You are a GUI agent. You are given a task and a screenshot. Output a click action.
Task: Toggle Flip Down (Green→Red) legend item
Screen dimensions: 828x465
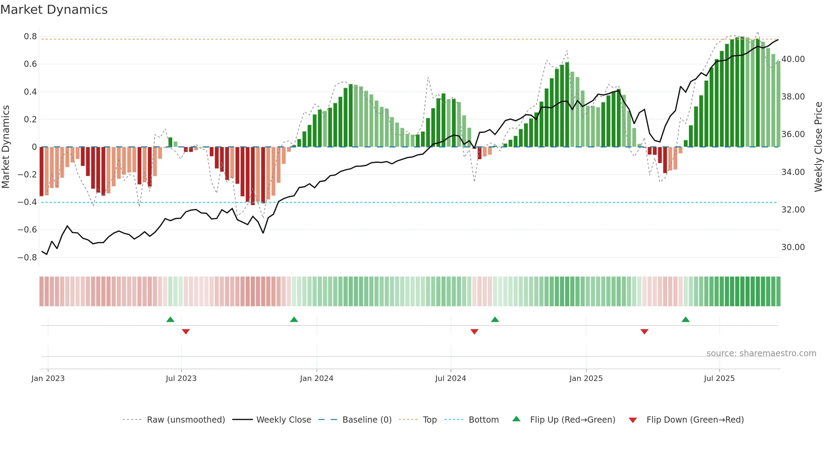click(686, 420)
